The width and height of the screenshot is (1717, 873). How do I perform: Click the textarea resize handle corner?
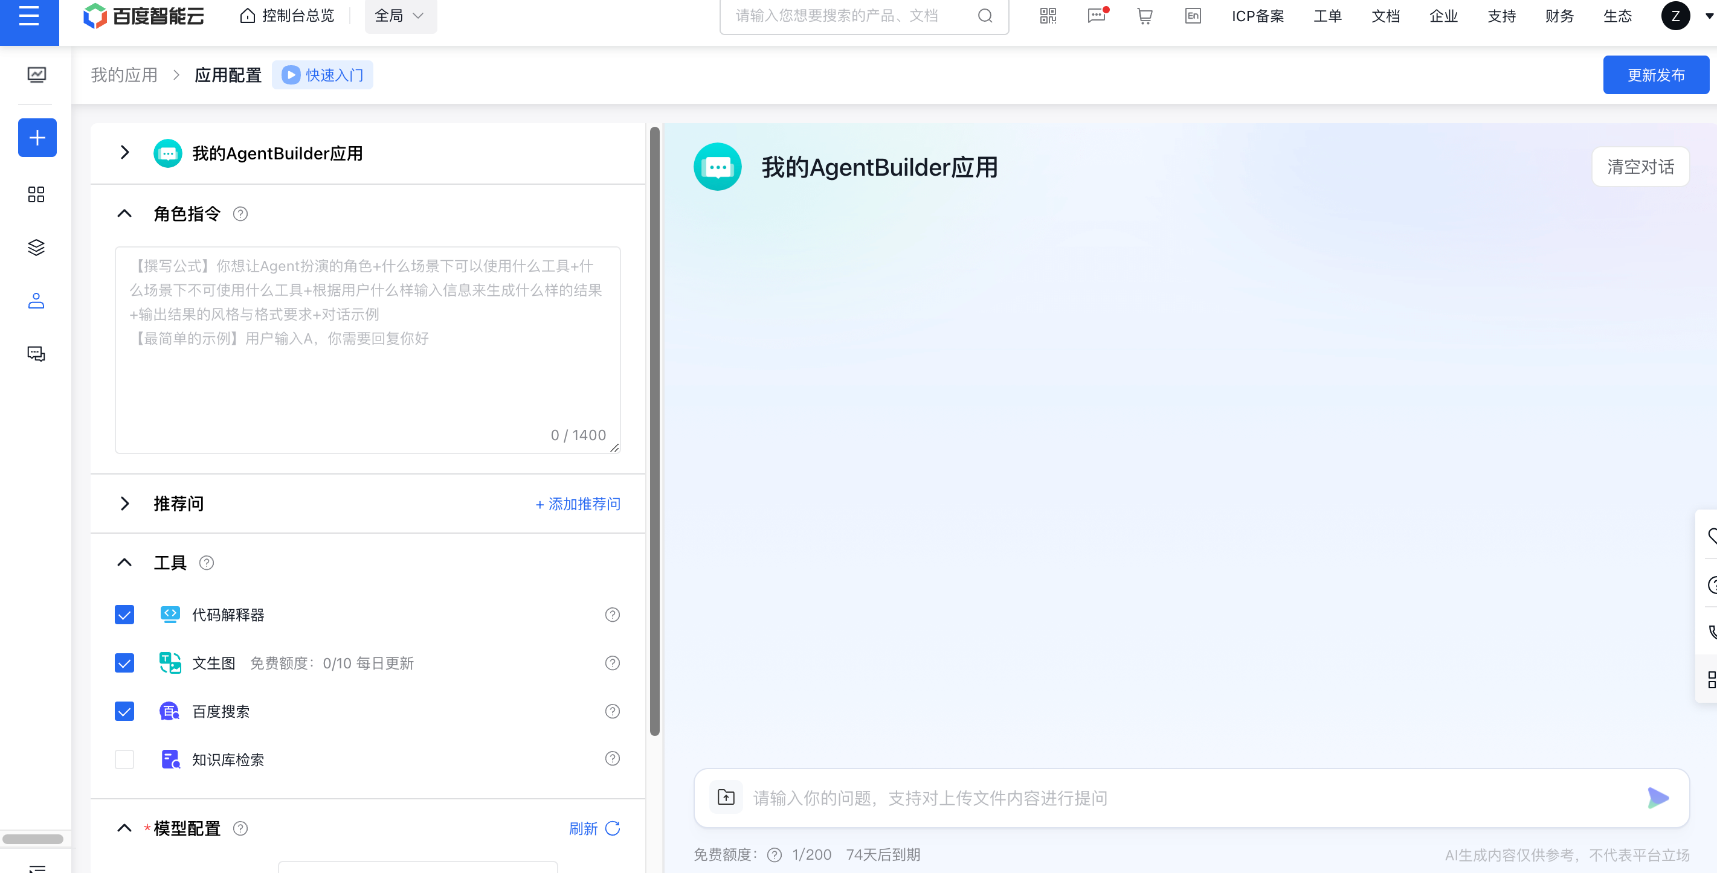[x=614, y=447]
